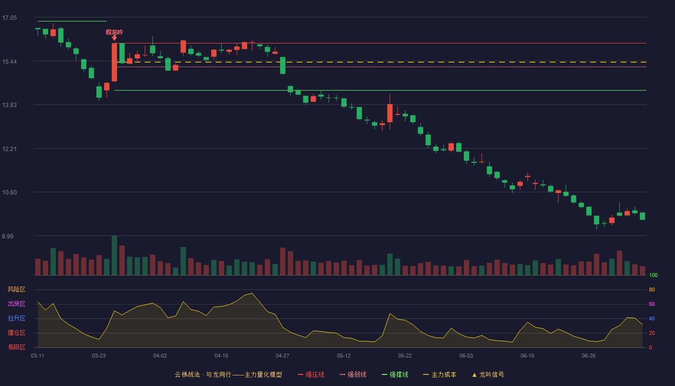Click the 03-11 date label
675x386 pixels.
38,356
